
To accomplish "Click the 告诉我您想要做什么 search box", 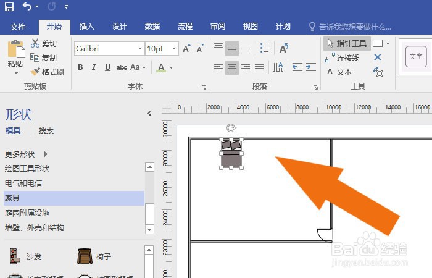I will point(350,27).
